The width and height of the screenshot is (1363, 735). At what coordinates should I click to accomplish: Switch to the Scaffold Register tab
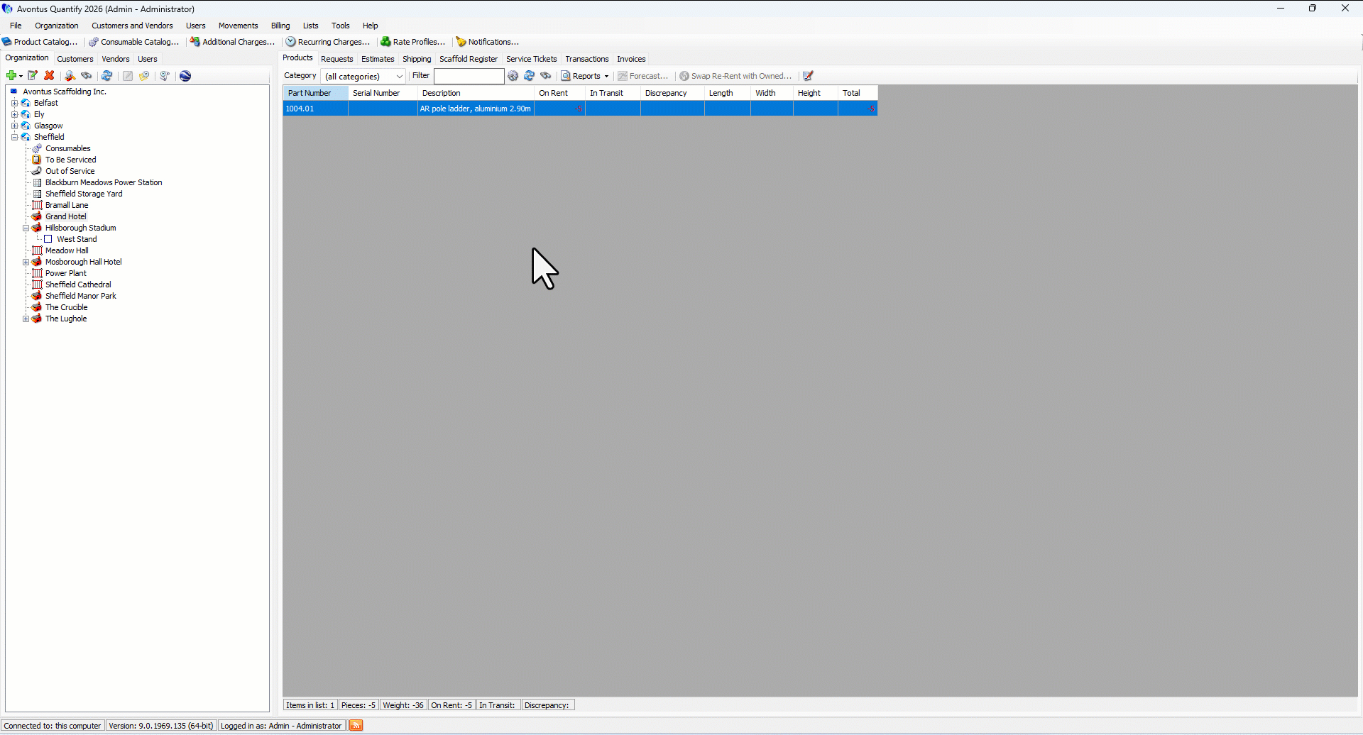click(x=469, y=59)
